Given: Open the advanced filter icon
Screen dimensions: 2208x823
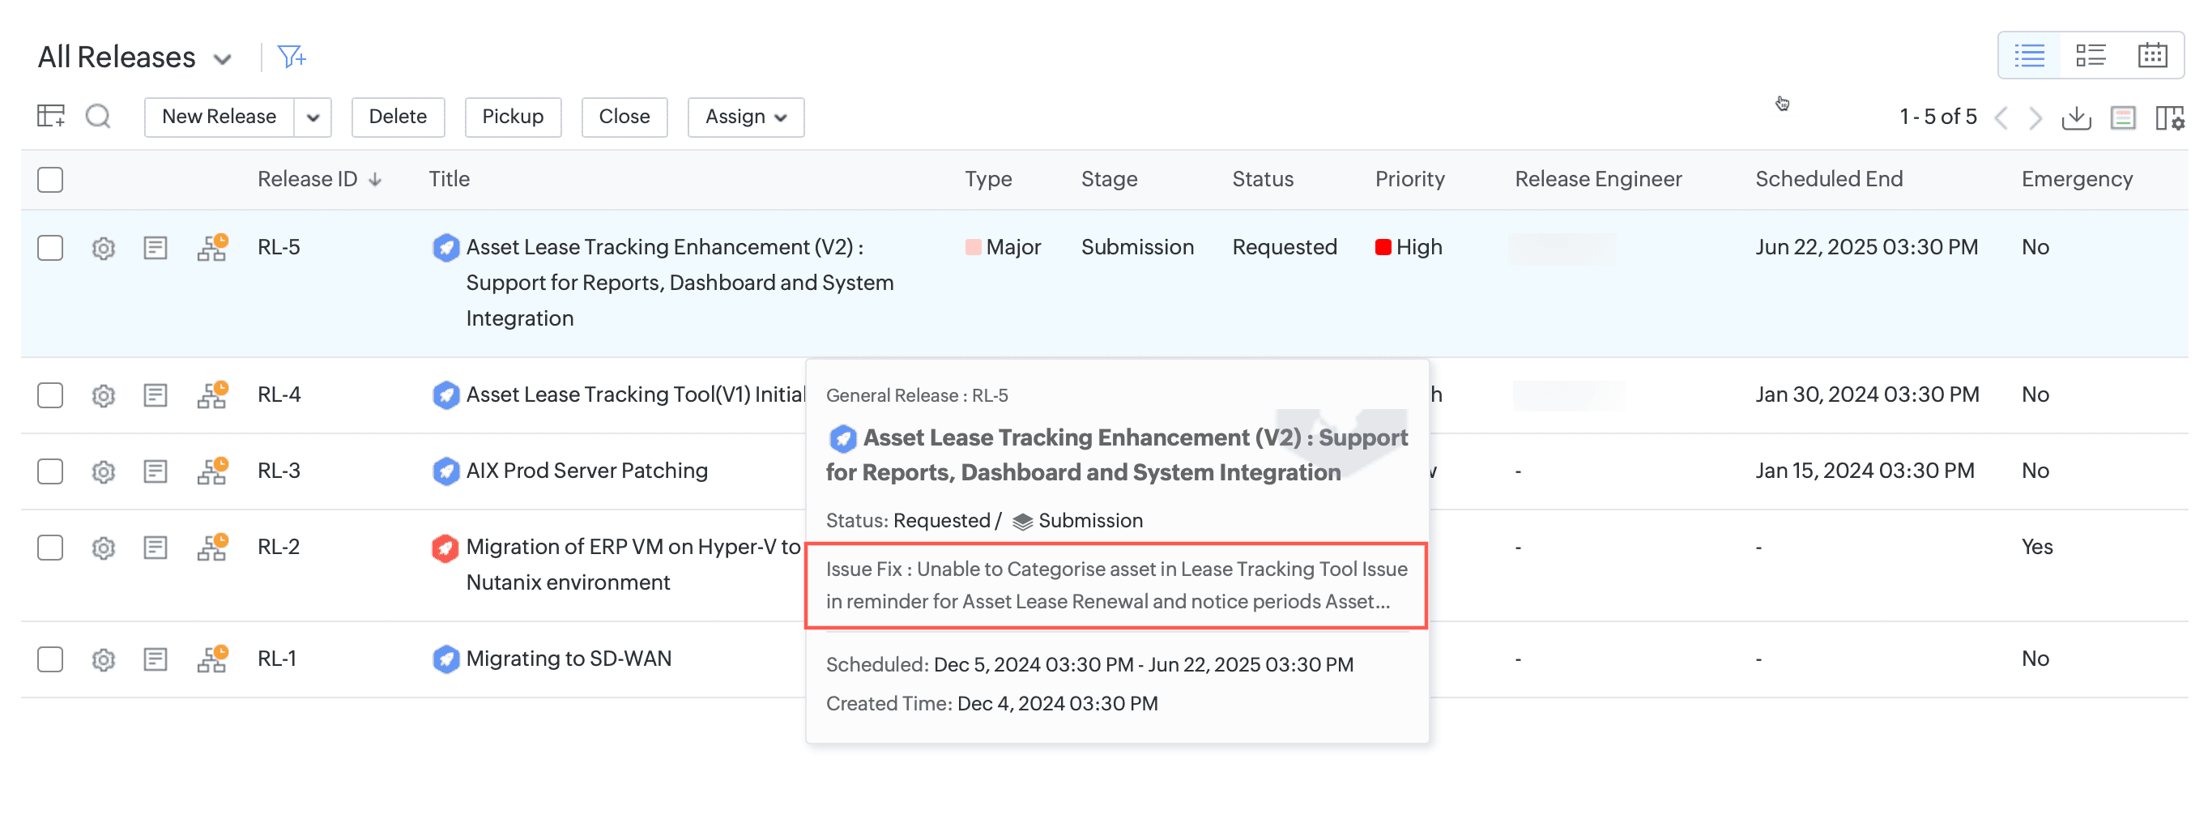Looking at the screenshot, I should pos(292,58).
